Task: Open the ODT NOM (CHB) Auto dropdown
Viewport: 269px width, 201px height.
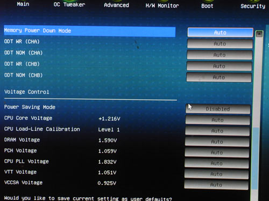Action: pos(219,77)
